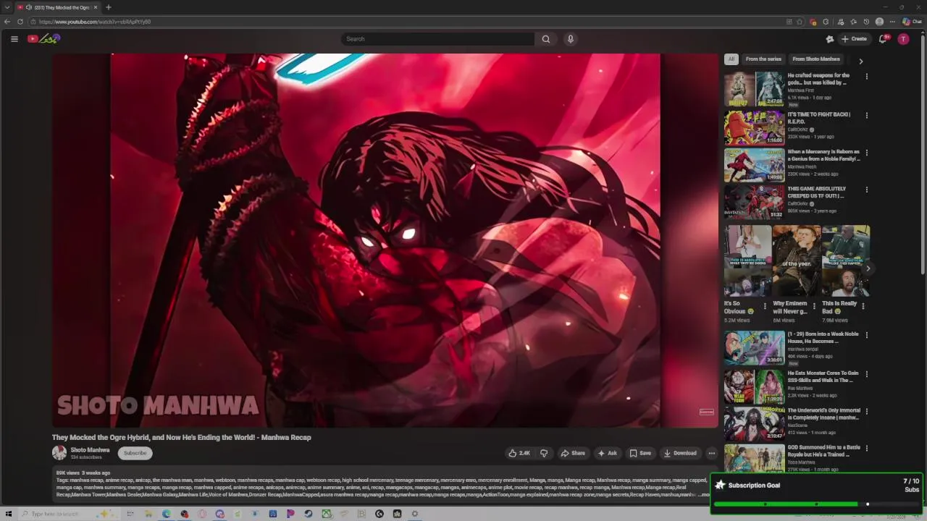Dislike the video with thumbs-down icon
The width and height of the screenshot is (927, 521).
[544, 453]
